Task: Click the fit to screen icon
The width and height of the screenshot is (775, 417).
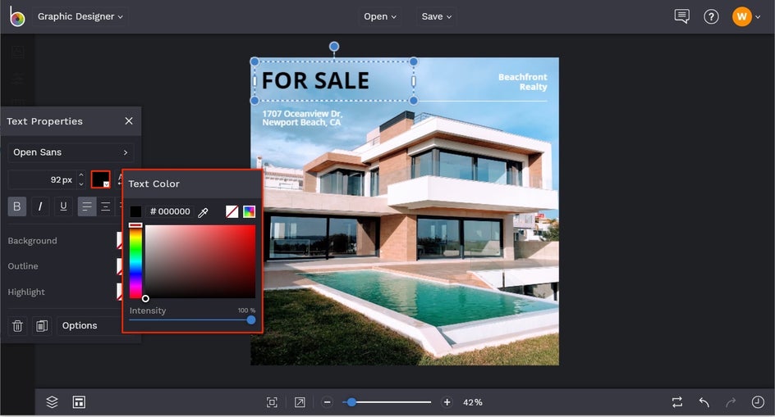Action: tap(272, 402)
